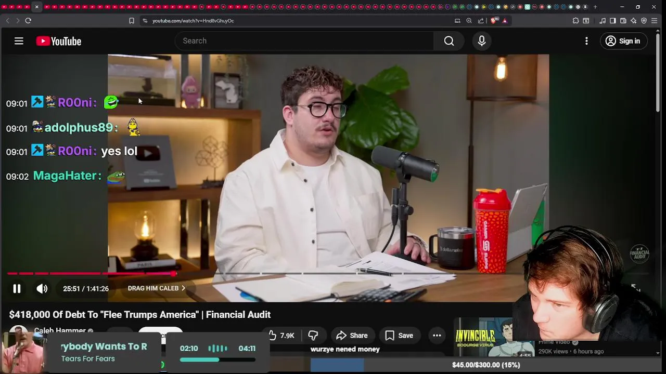Go forward in browser history
The width and height of the screenshot is (666, 374).
(x=17, y=21)
